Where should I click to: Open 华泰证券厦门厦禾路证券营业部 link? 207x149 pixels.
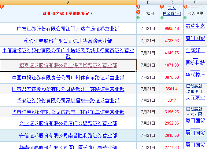[68, 147]
